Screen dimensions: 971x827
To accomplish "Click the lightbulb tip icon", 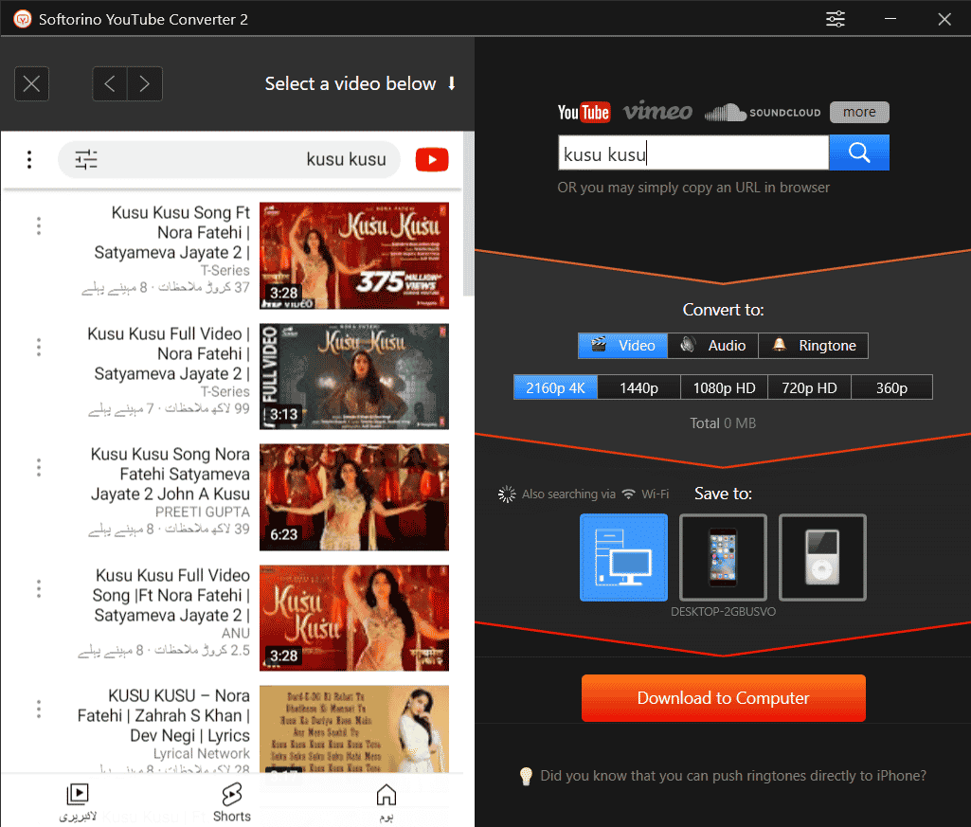I will tap(525, 776).
